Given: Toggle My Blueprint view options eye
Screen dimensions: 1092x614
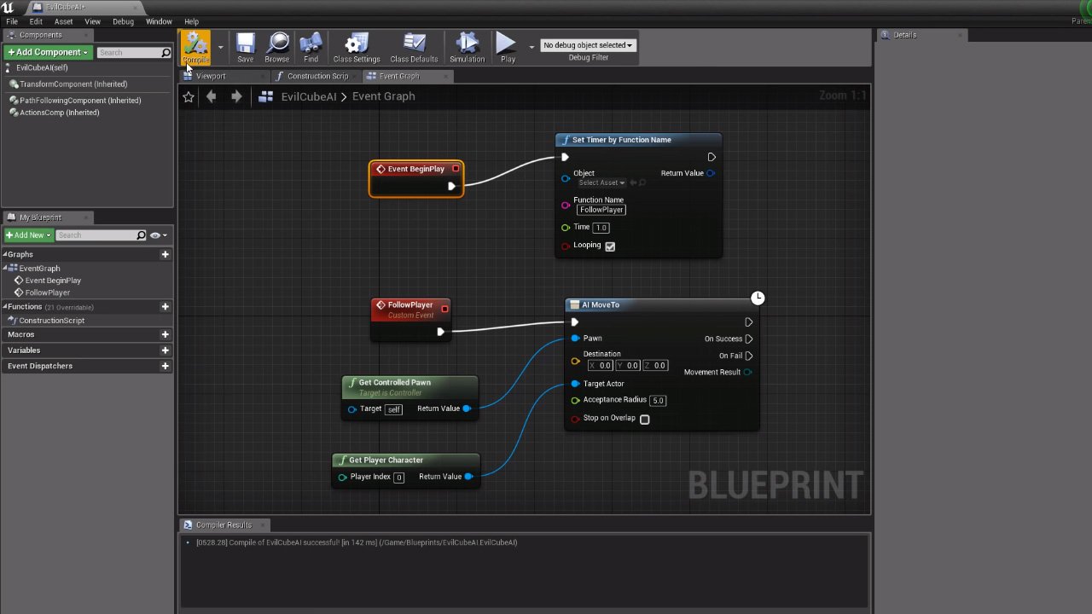Looking at the screenshot, I should [x=156, y=235].
